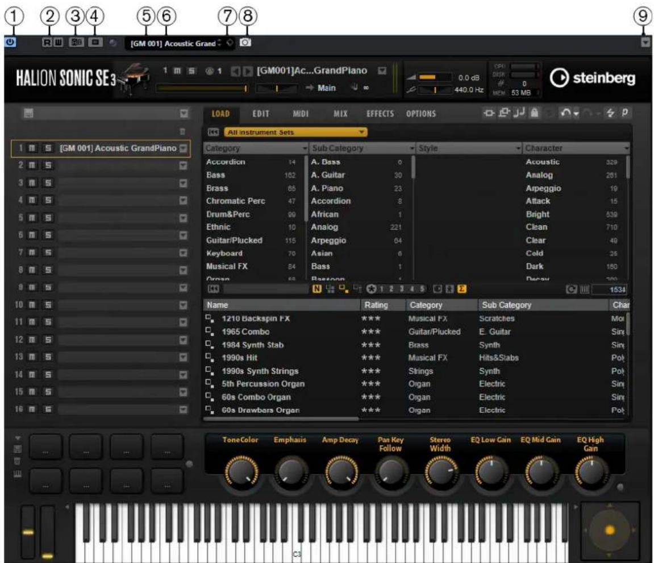Mute slot 5 with m button
This screenshot has width=654, height=563.
point(32,218)
